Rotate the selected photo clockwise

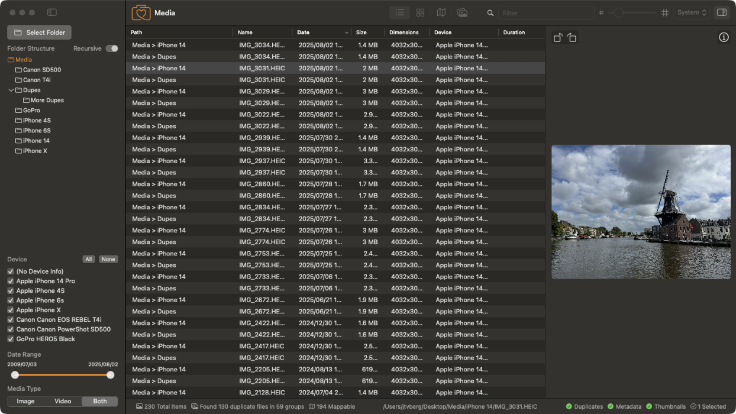click(572, 37)
